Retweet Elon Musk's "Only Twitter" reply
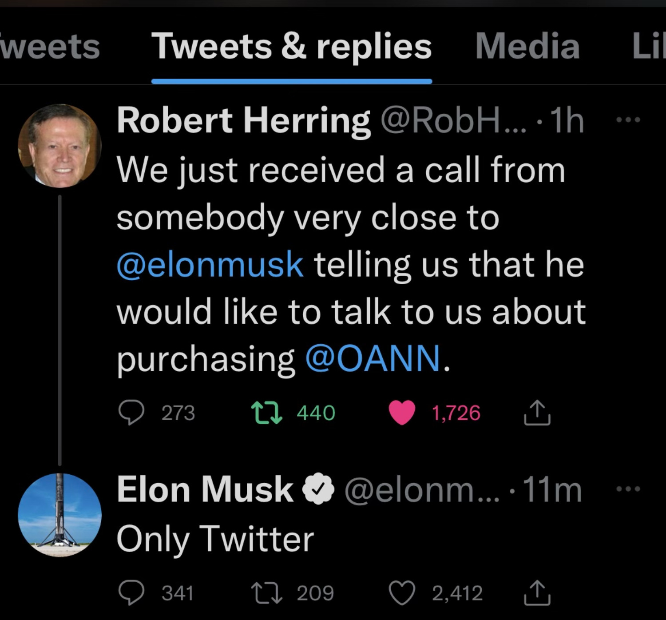The width and height of the screenshot is (666, 620). (266, 593)
